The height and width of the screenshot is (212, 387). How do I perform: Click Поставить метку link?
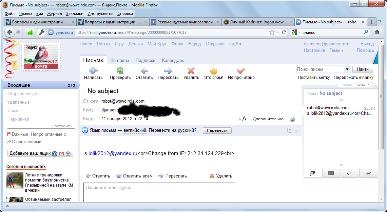pyautogui.click(x=314, y=78)
